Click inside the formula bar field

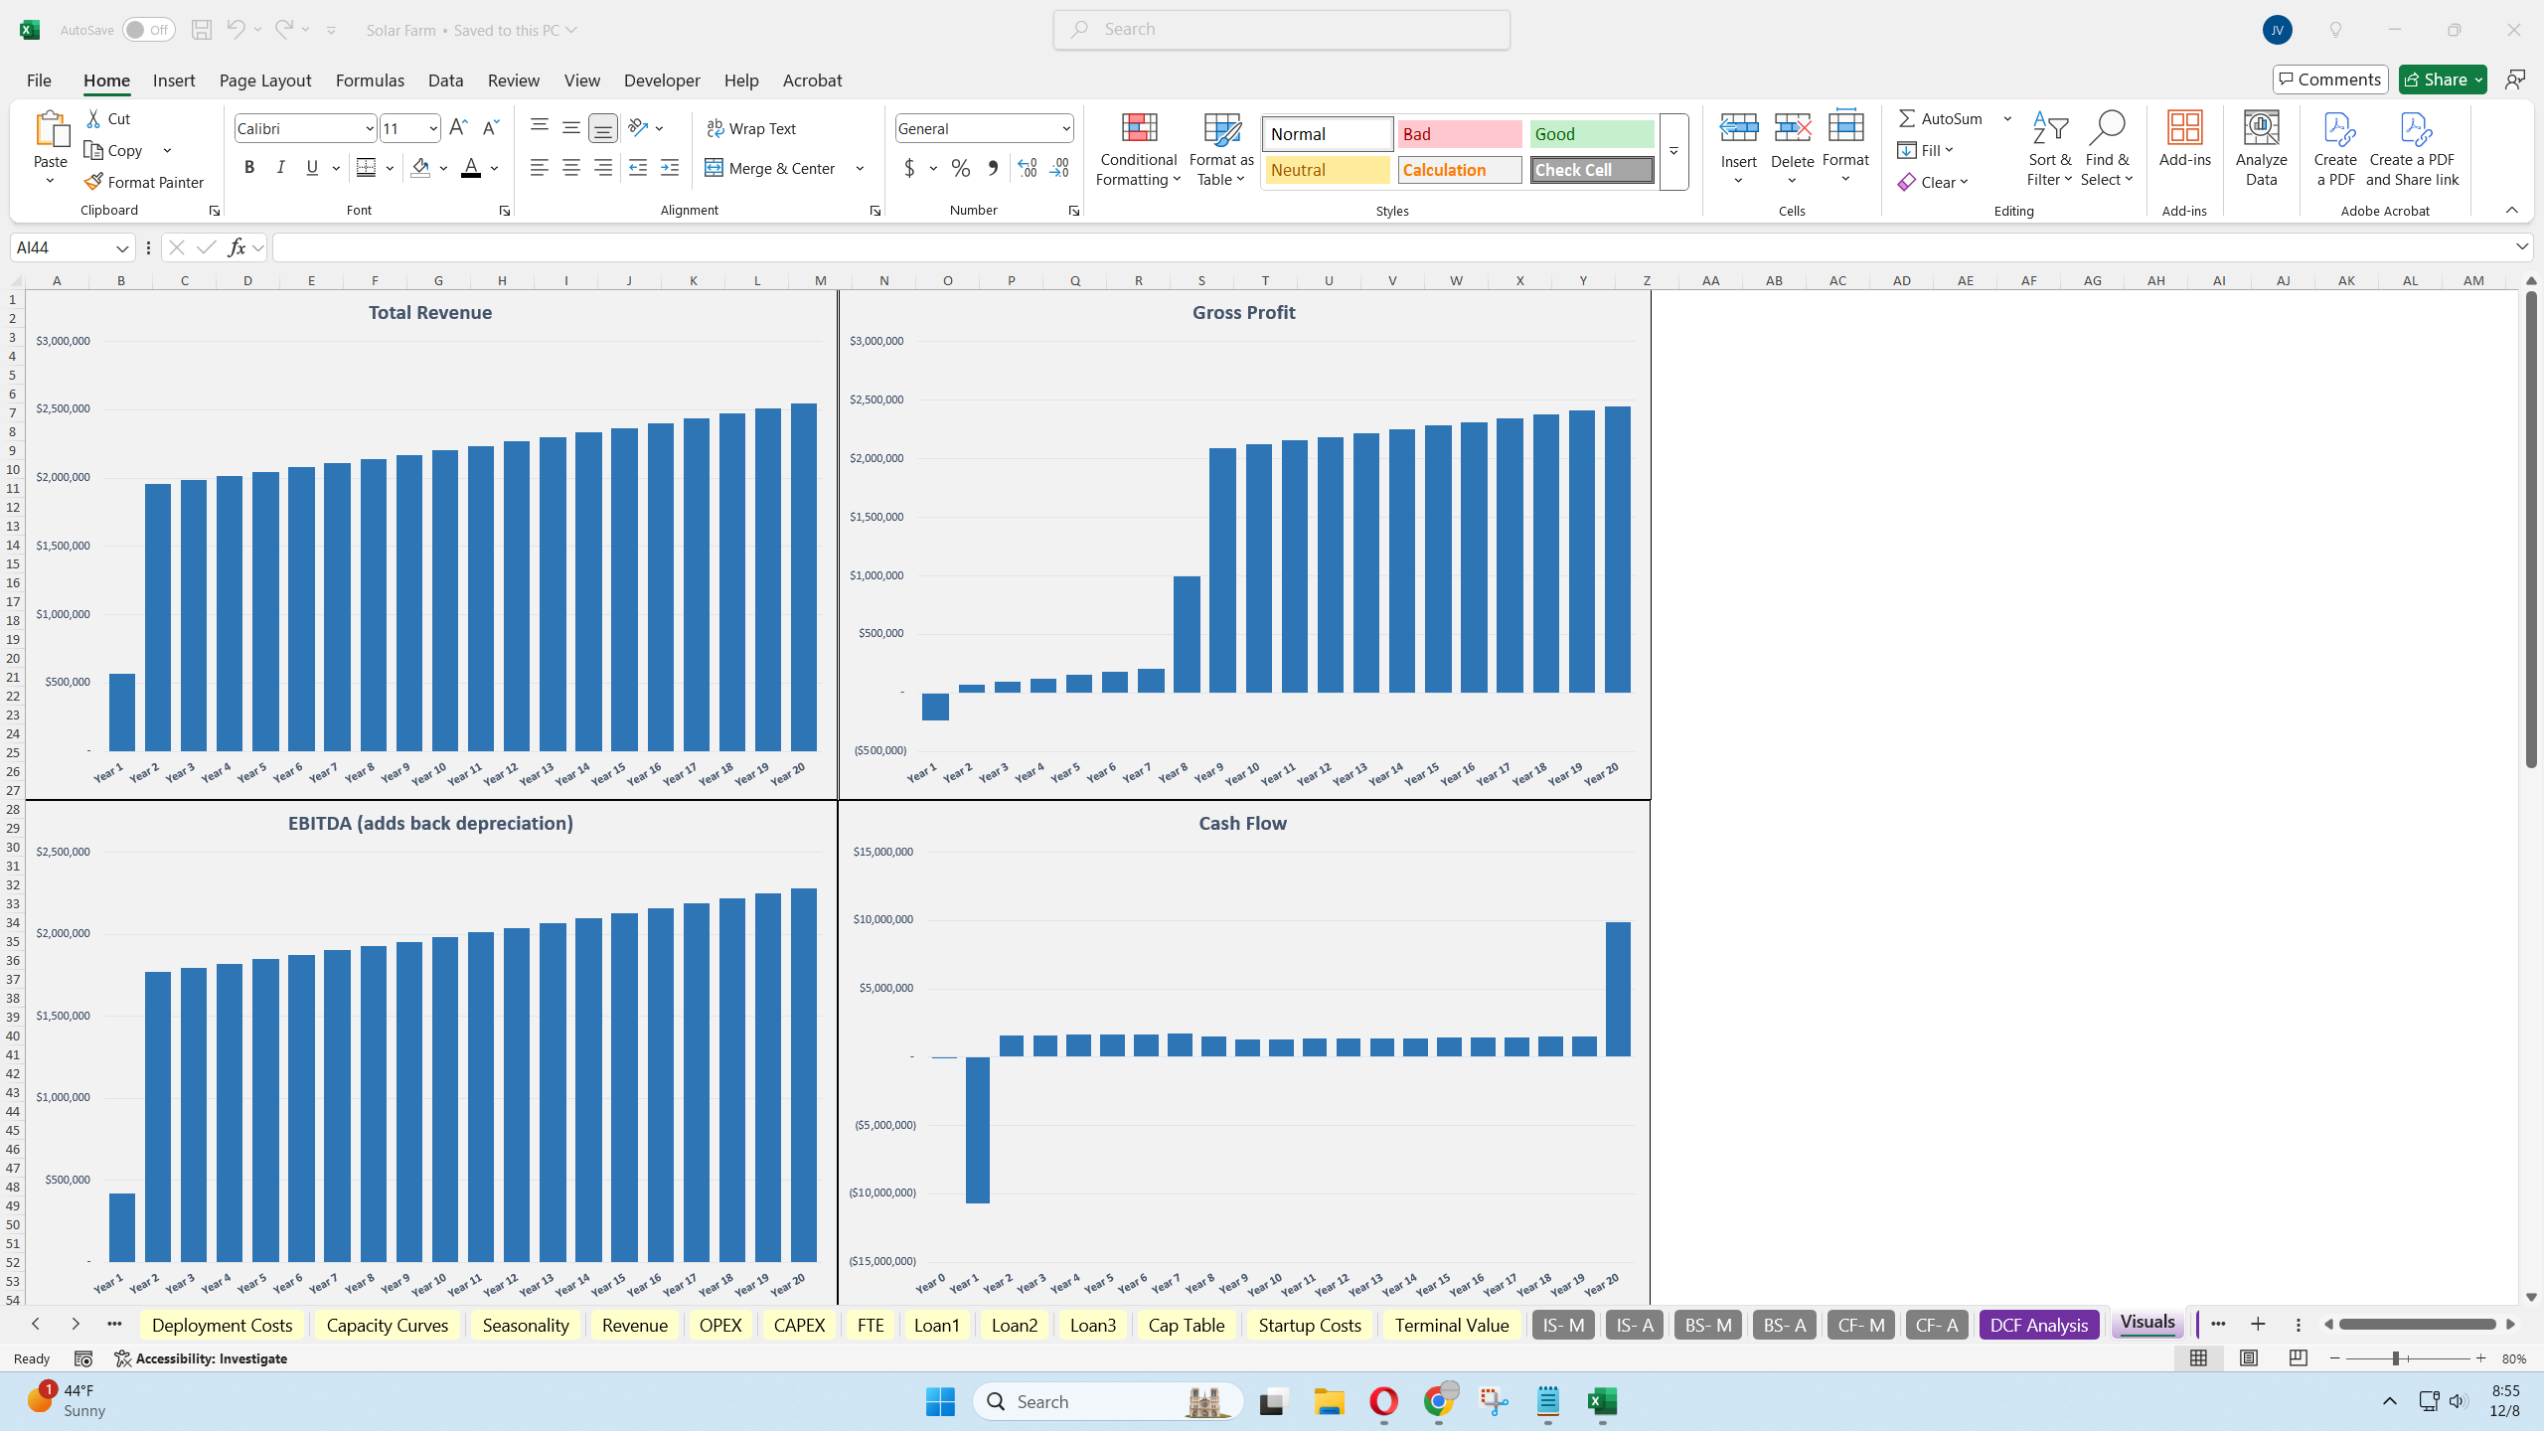tap(1391, 247)
